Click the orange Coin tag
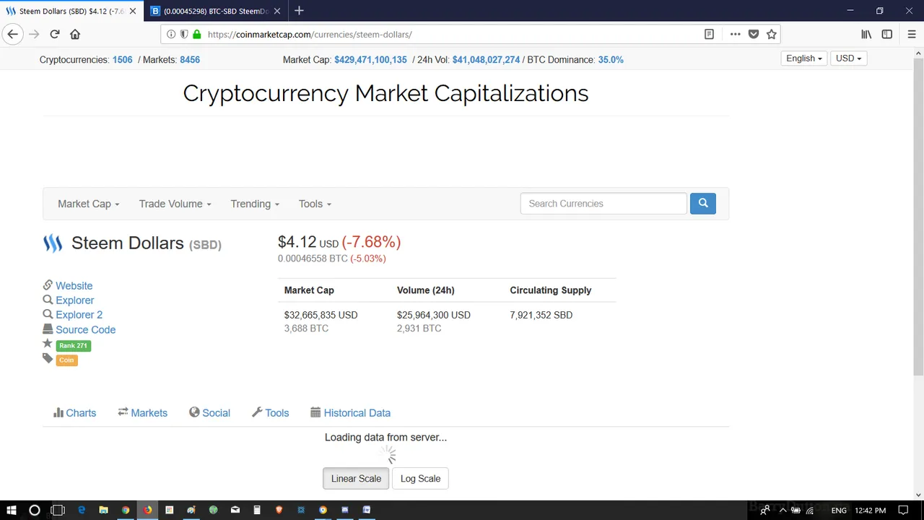Viewport: 924px width, 520px height. [66, 360]
